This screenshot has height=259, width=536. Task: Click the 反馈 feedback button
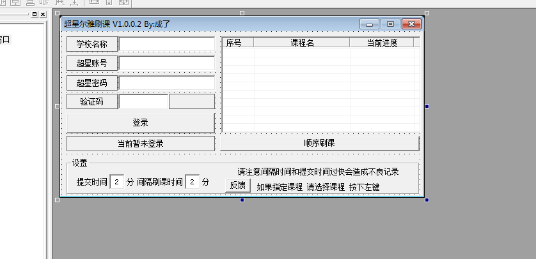point(237,186)
